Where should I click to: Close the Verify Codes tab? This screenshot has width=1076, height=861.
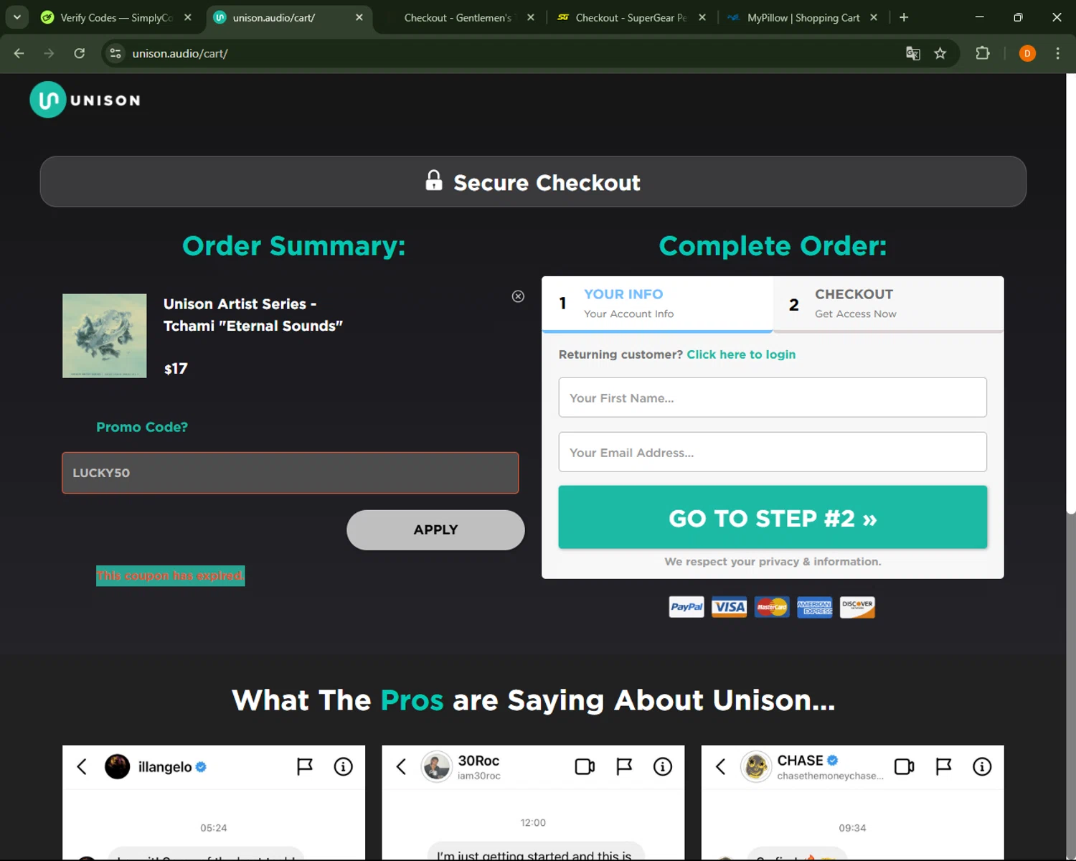(x=188, y=17)
